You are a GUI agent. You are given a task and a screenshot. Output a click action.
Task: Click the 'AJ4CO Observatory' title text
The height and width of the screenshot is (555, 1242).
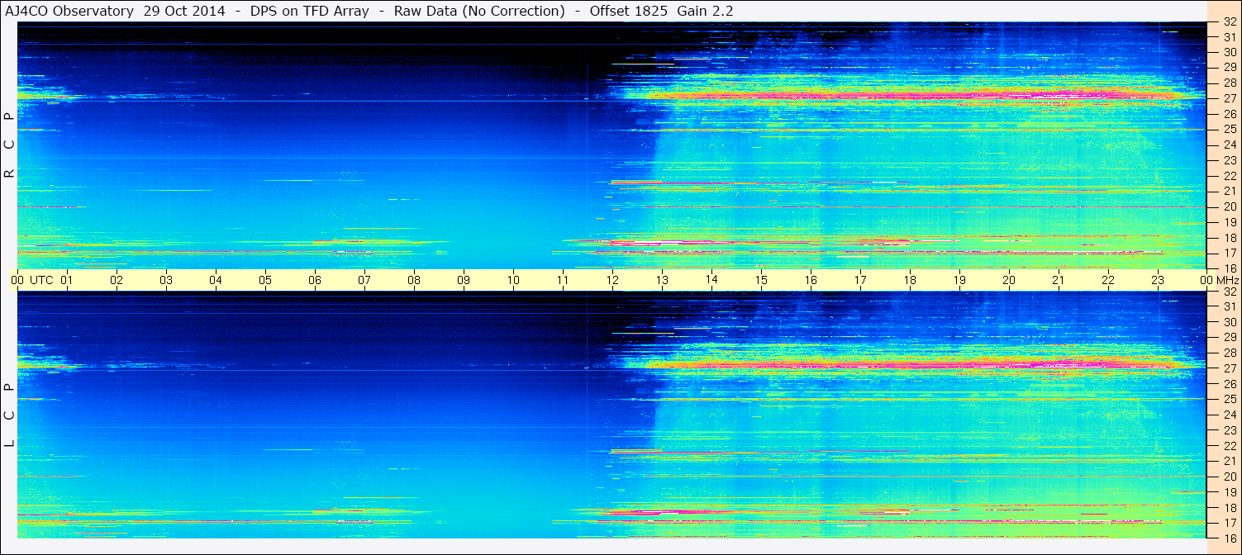tap(70, 11)
